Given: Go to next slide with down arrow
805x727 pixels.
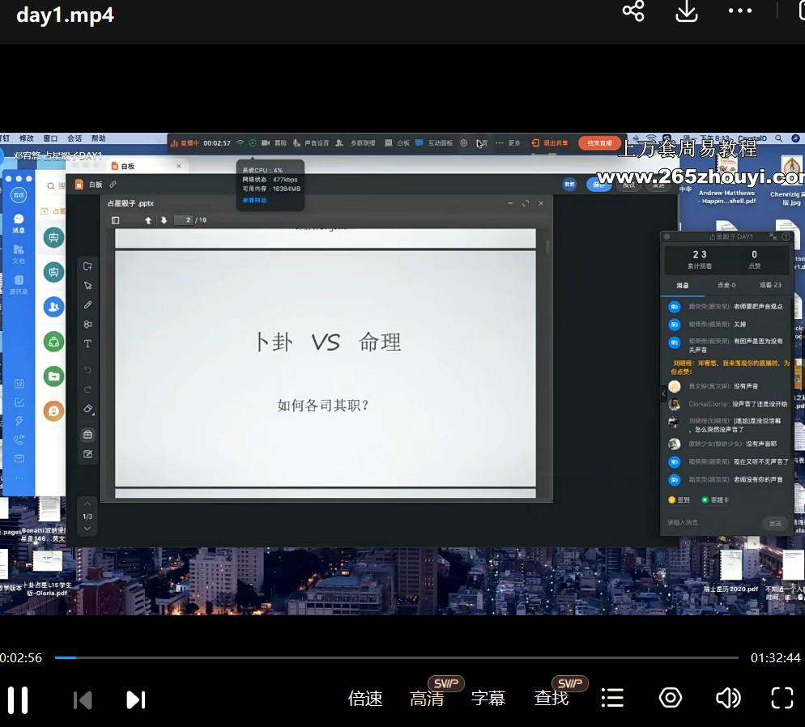Looking at the screenshot, I should [x=164, y=220].
